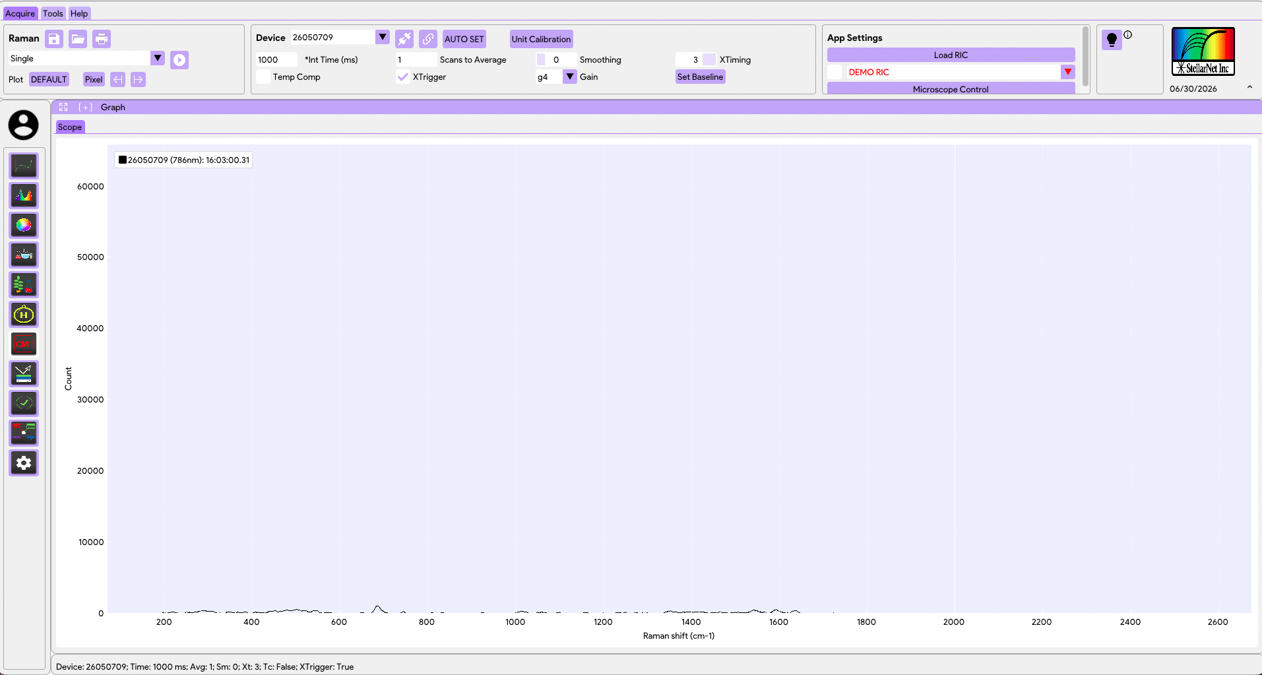Click the lightbulb icon
1262x675 pixels.
point(1112,40)
